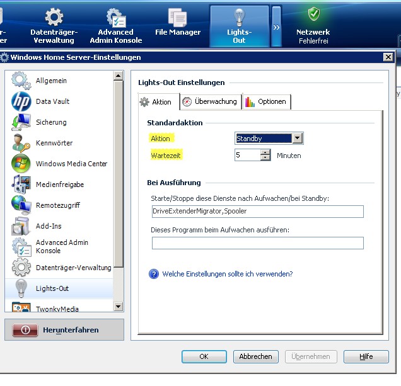Click the Sicherung backup icon
This screenshot has width=401, height=386.
tap(21, 122)
